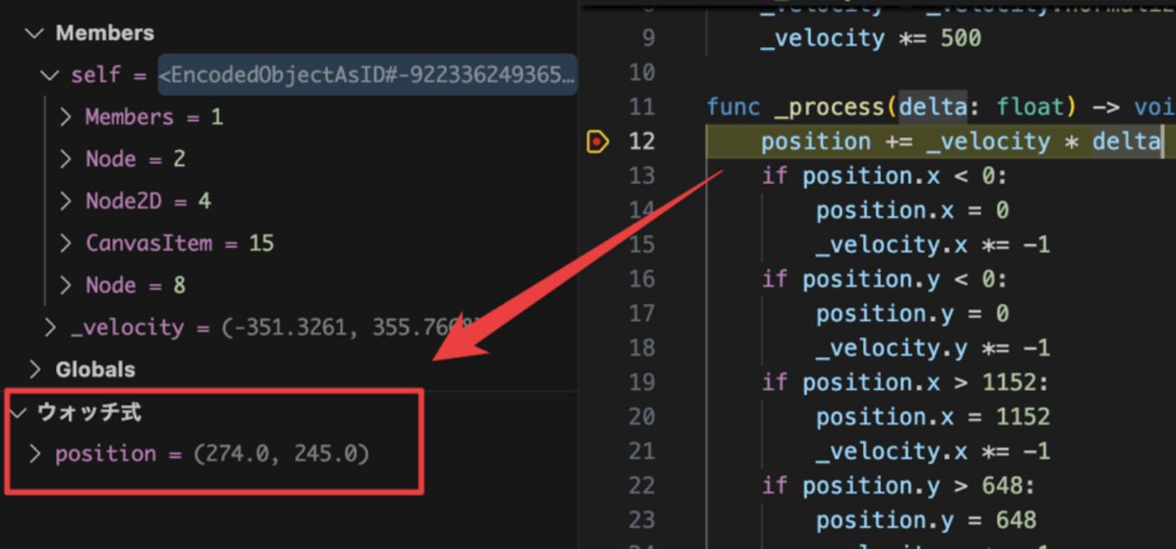Click line number 19 in the gutter
Image resolution: width=1176 pixels, height=549 pixels.
(x=640, y=383)
